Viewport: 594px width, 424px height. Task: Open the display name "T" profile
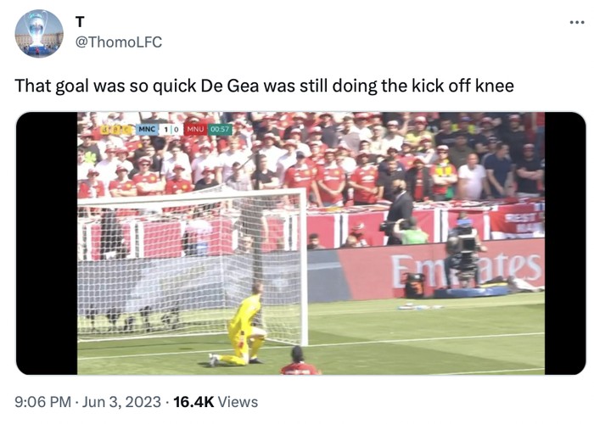click(x=81, y=22)
